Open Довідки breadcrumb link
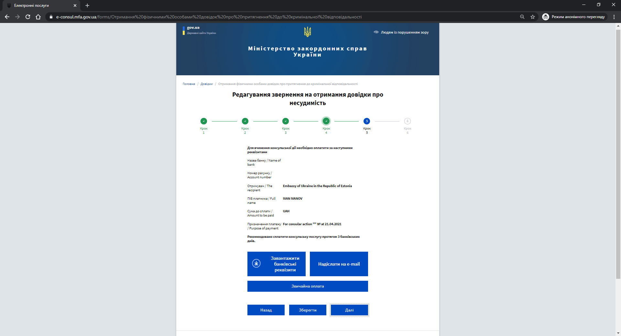 pyautogui.click(x=207, y=84)
